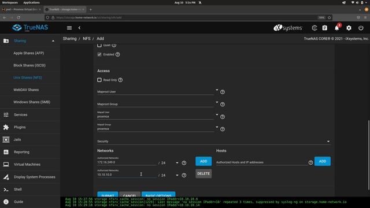Open Block Shares (iSCSI)
Viewport: 370px width, 208px height.
[x=29, y=65]
